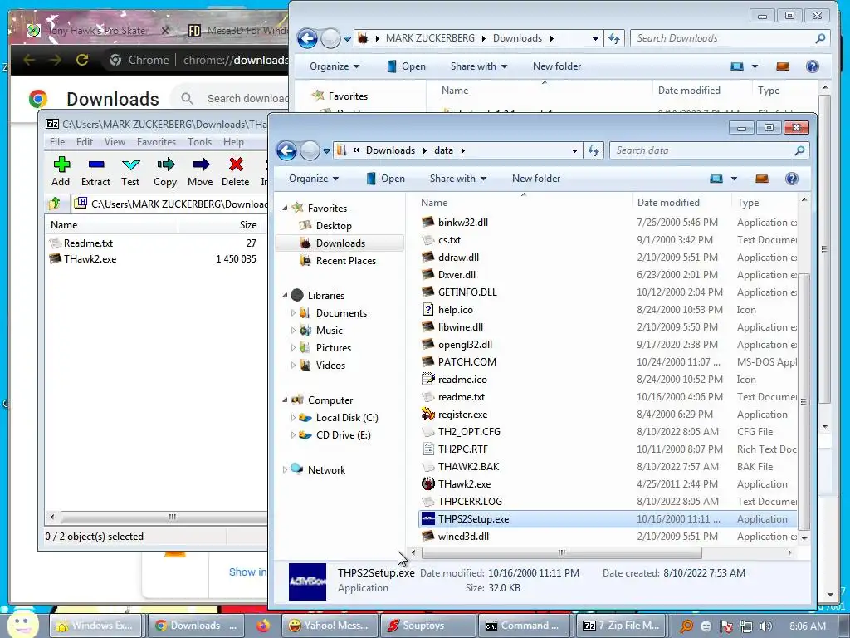The width and height of the screenshot is (850, 638).
Task: Open the Edit menu in 7-Zip
Action: click(84, 141)
